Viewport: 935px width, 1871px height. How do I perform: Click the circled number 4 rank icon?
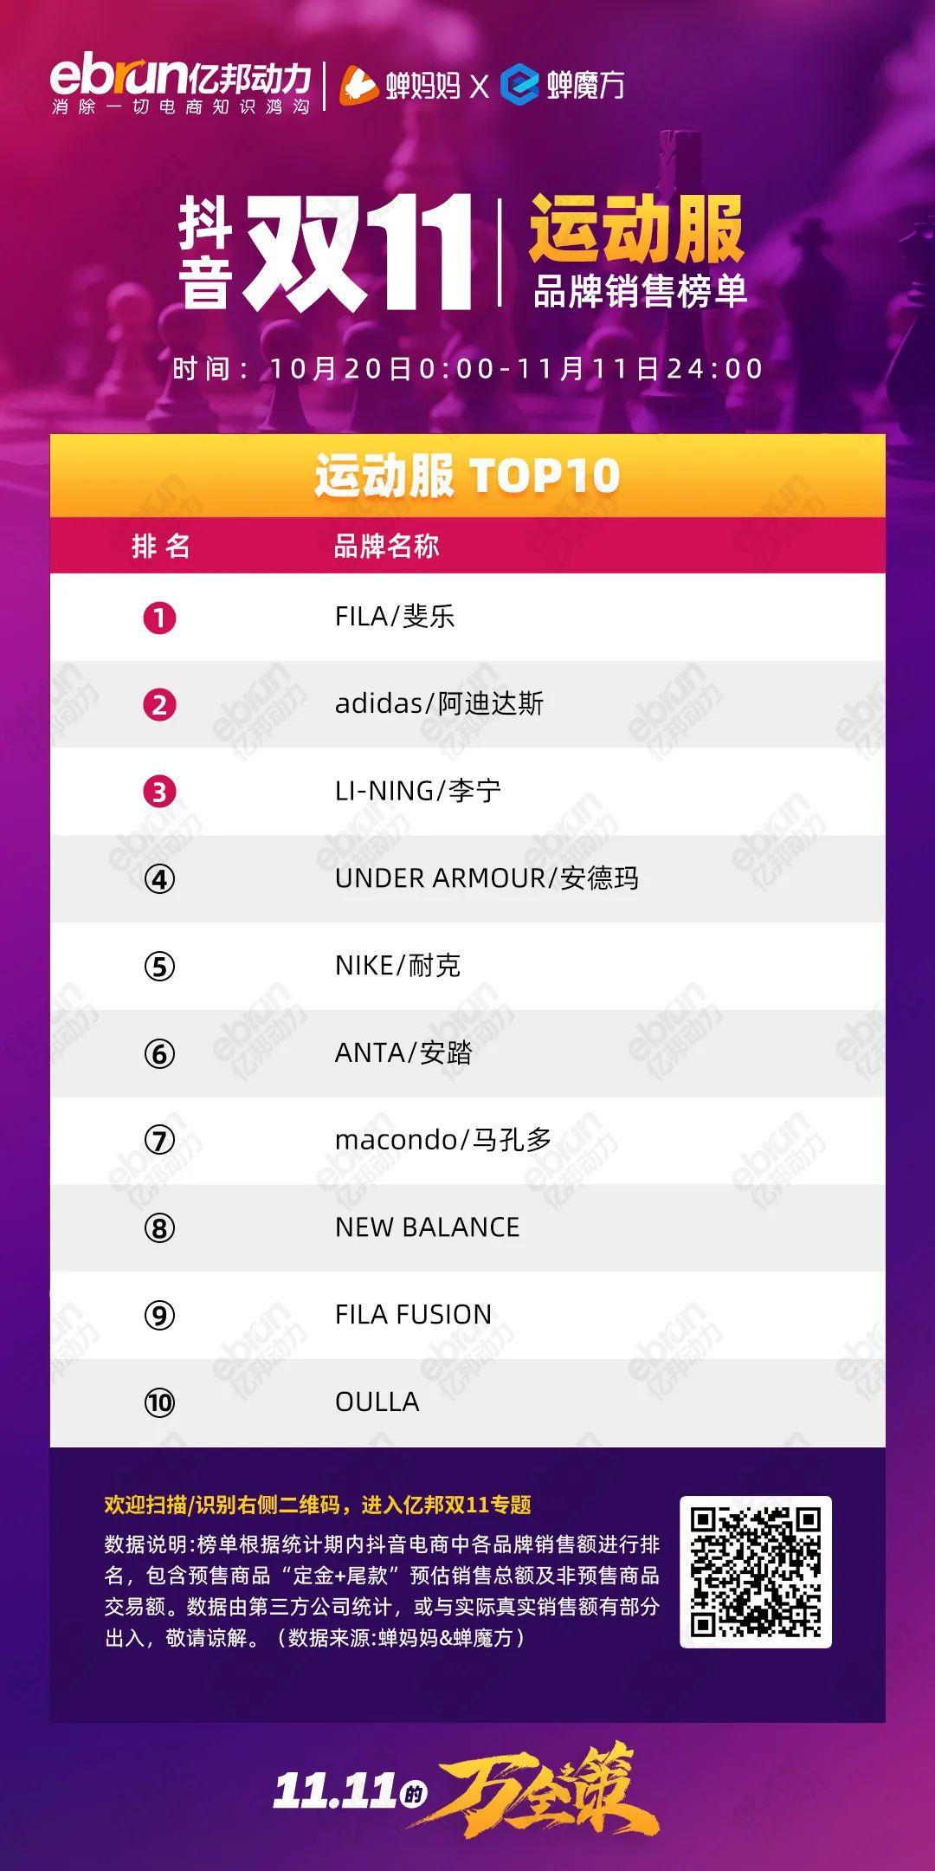coord(159,879)
